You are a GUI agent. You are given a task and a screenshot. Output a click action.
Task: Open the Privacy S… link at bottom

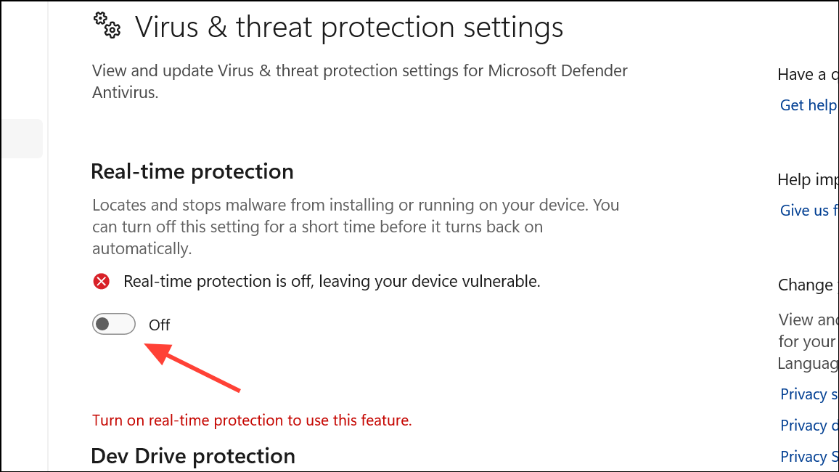809,457
